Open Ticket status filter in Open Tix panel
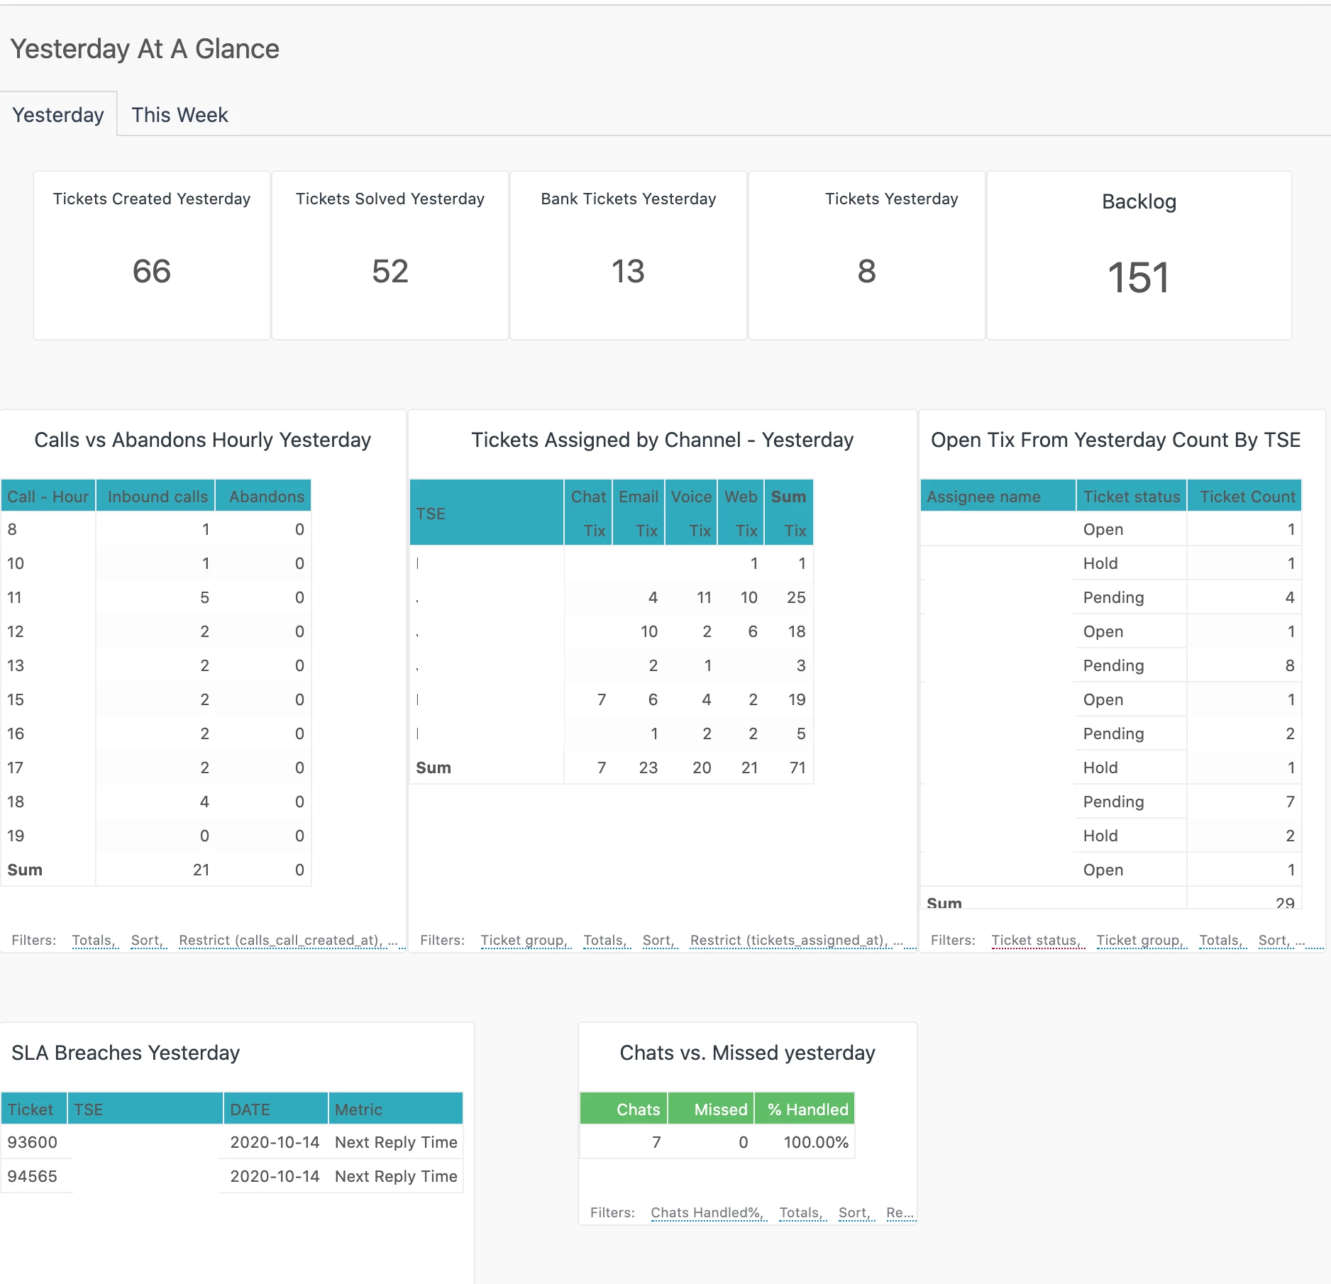1331x1284 pixels. pos(1038,940)
